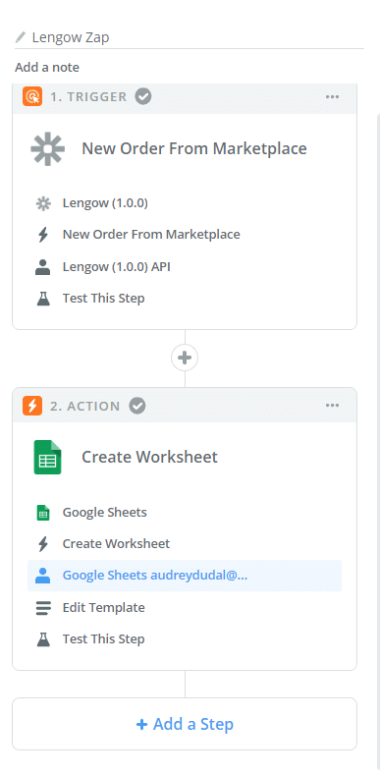
Task: Click the checkmark badge next to 1. TRIGGER
Action: [143, 96]
